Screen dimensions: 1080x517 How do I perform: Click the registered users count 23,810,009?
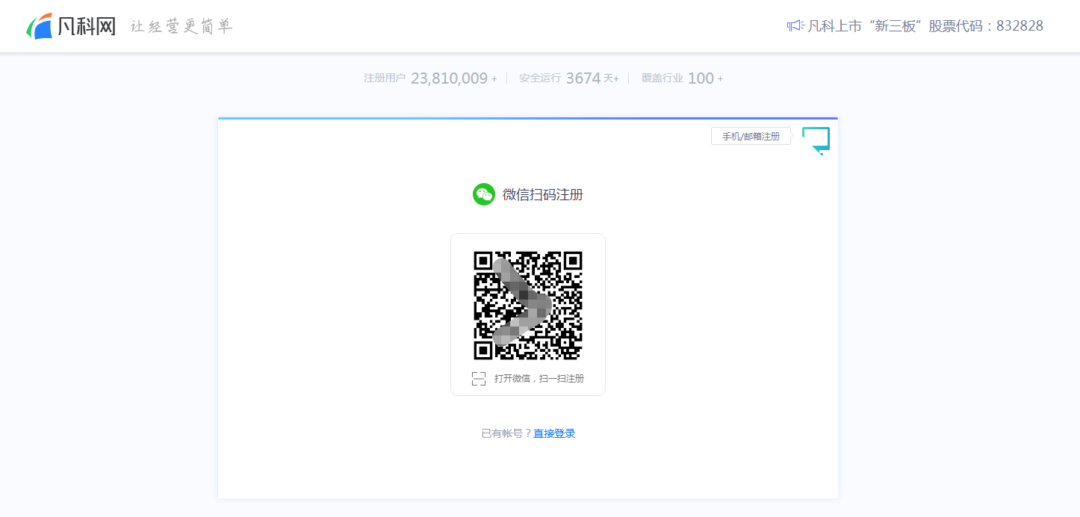click(x=449, y=78)
